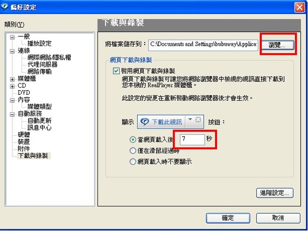This screenshot has height=232, width=308.
Task: Collapse the 自動服務 tree node
Action: [12, 114]
